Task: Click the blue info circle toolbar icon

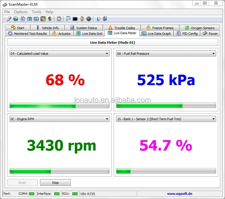Action: click(98, 19)
